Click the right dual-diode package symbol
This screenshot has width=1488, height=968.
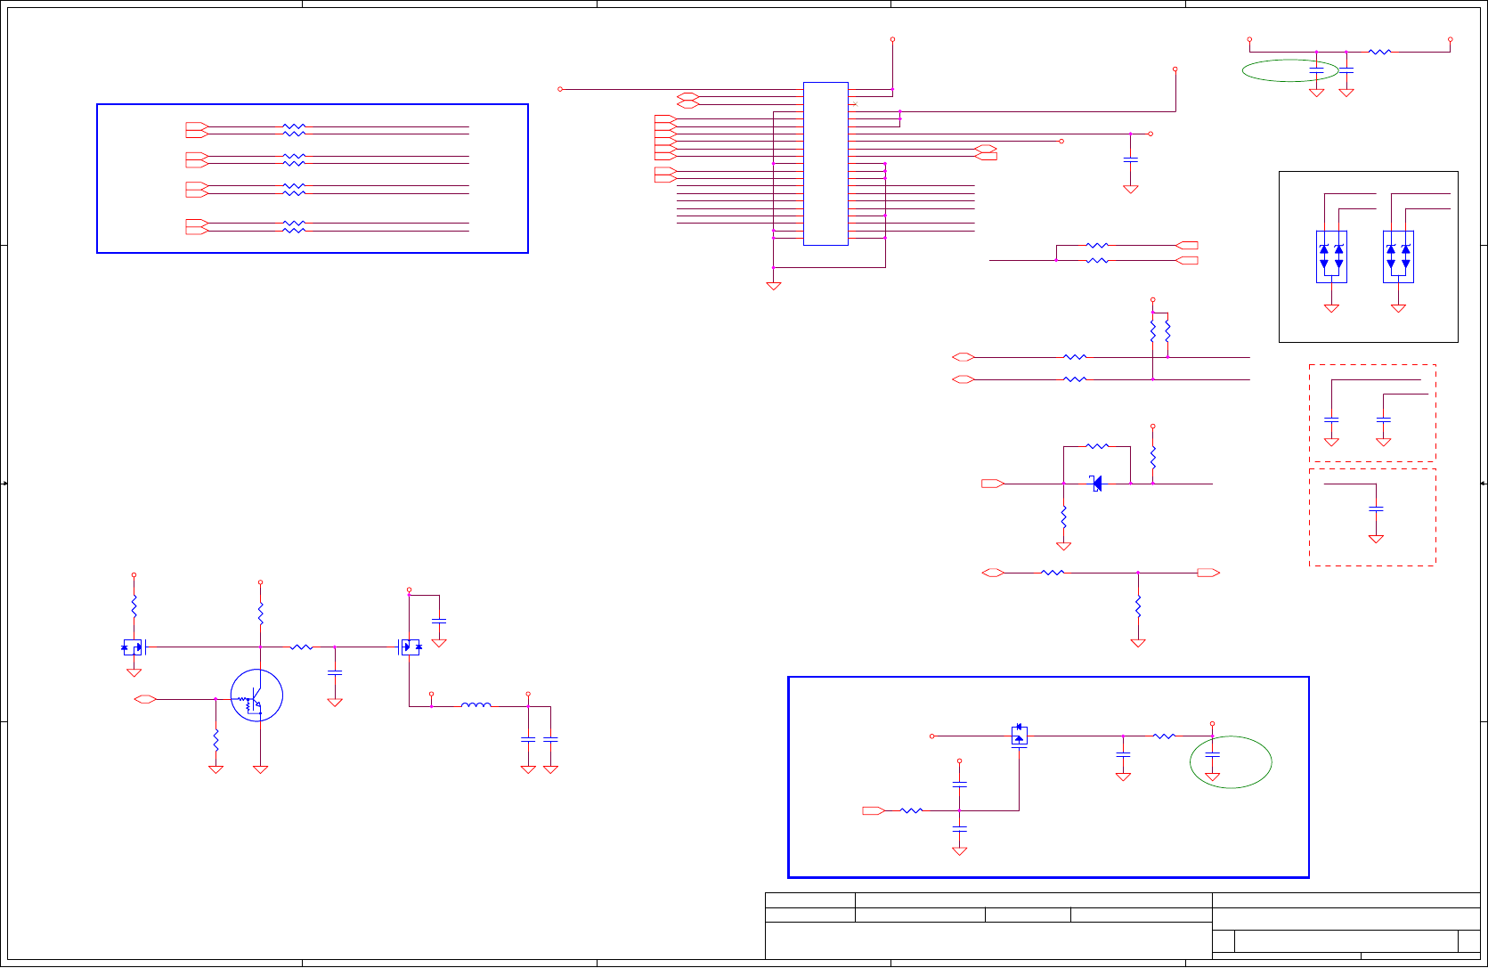tap(1398, 257)
